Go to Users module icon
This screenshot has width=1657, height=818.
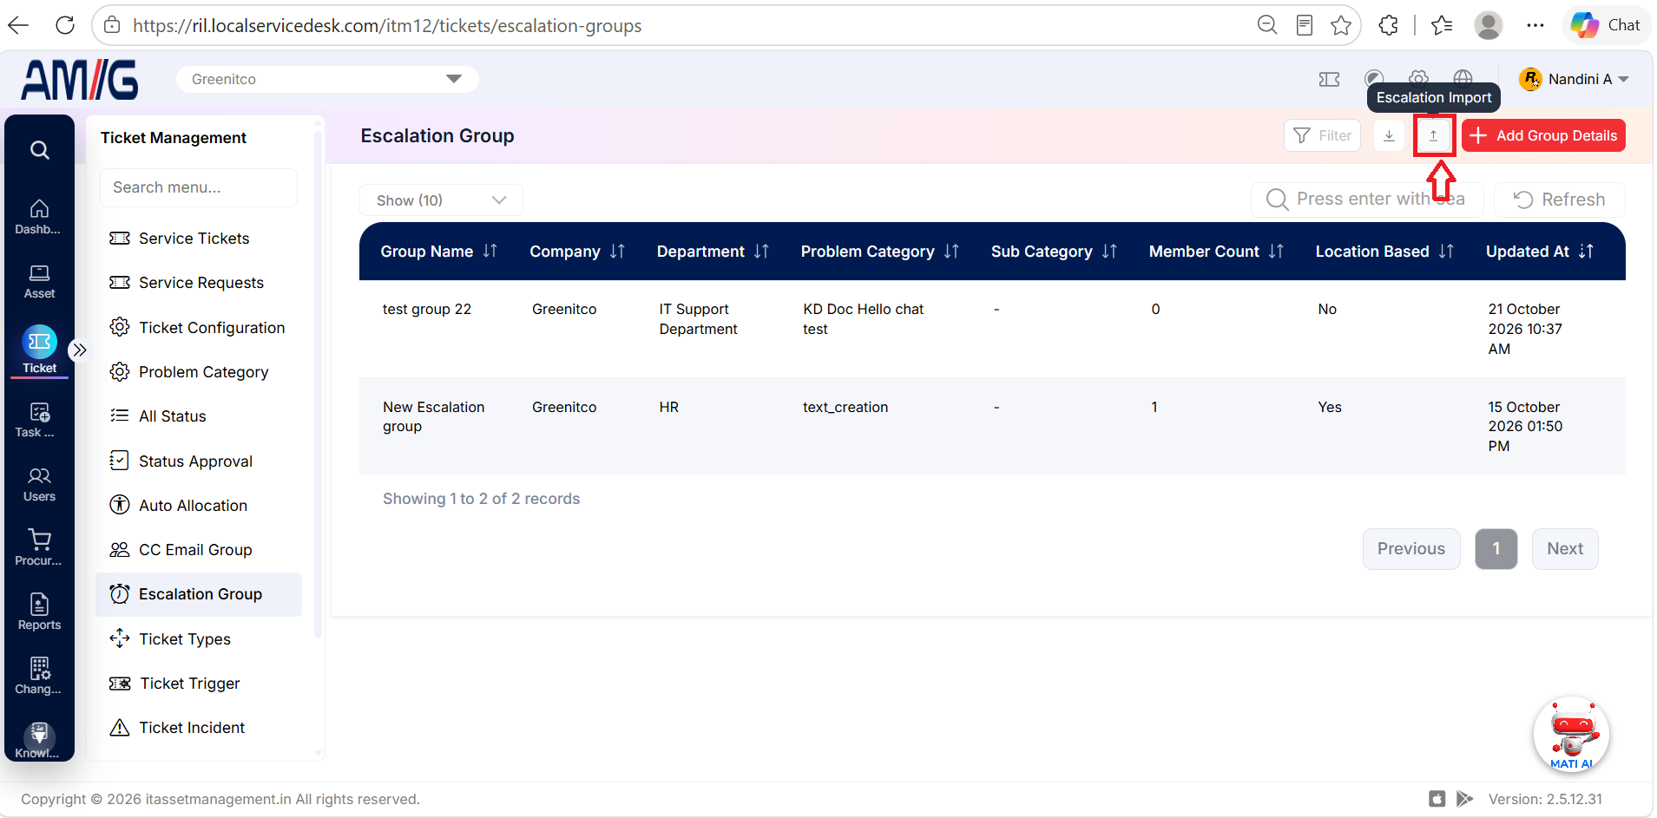39,484
